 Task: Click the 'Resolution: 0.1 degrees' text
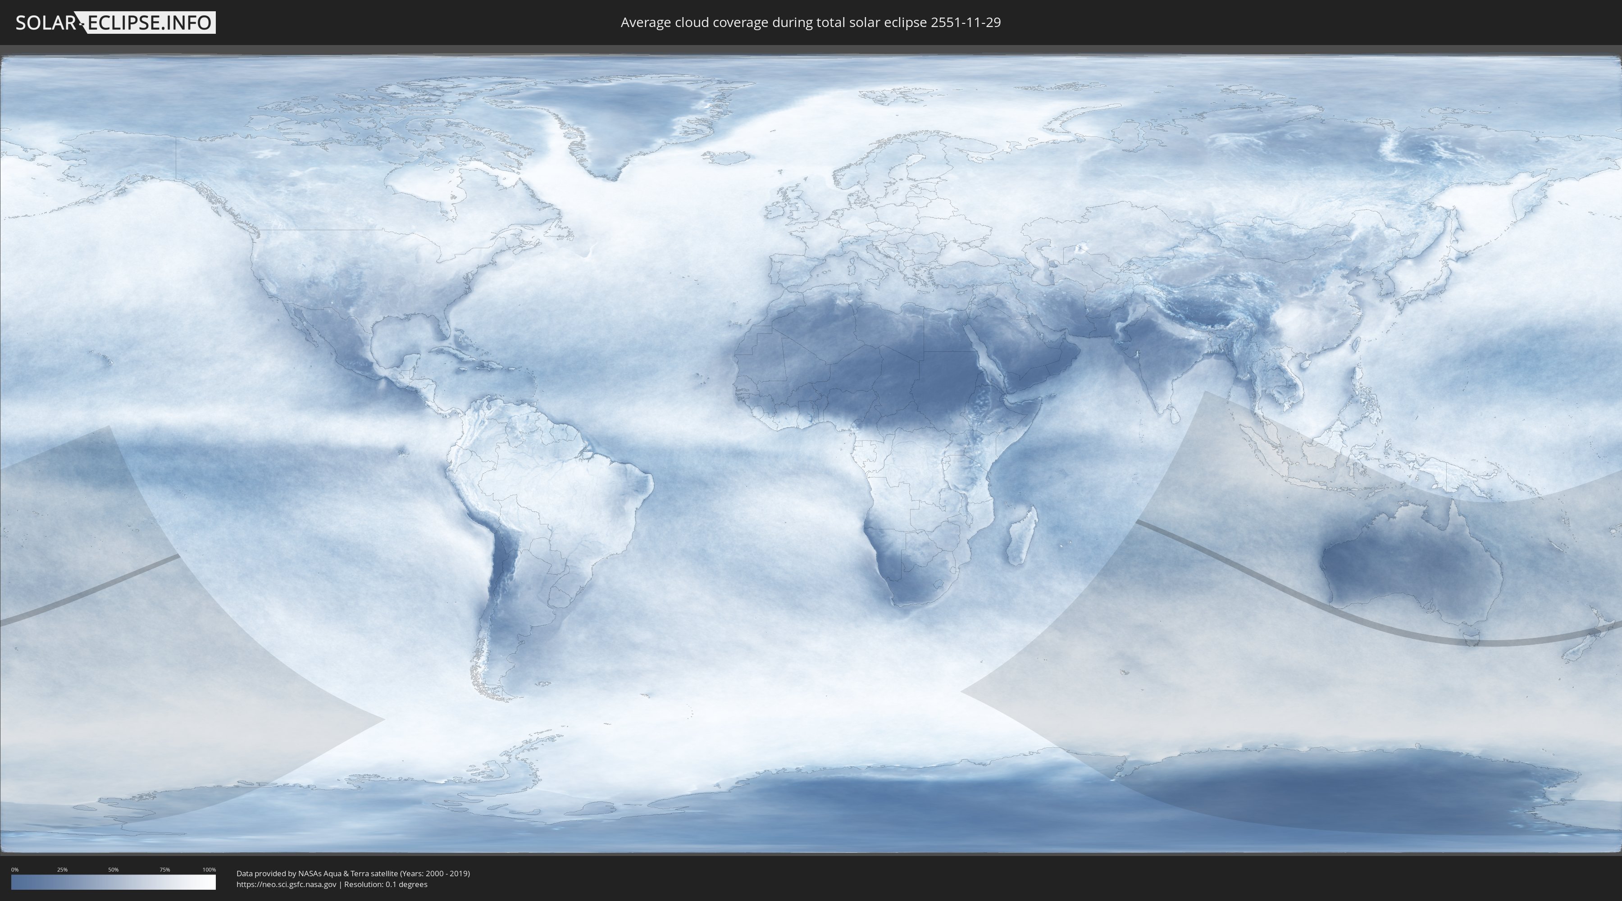click(x=385, y=885)
